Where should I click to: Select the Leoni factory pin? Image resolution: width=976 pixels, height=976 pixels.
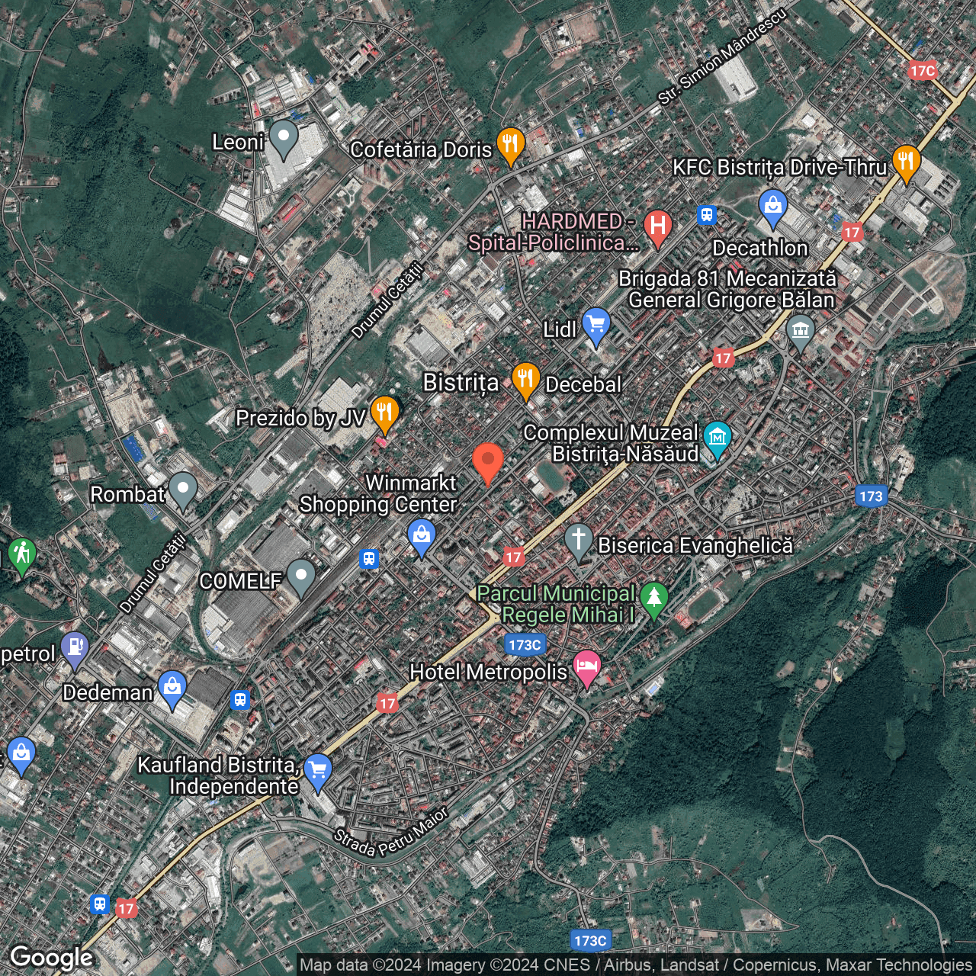click(284, 137)
